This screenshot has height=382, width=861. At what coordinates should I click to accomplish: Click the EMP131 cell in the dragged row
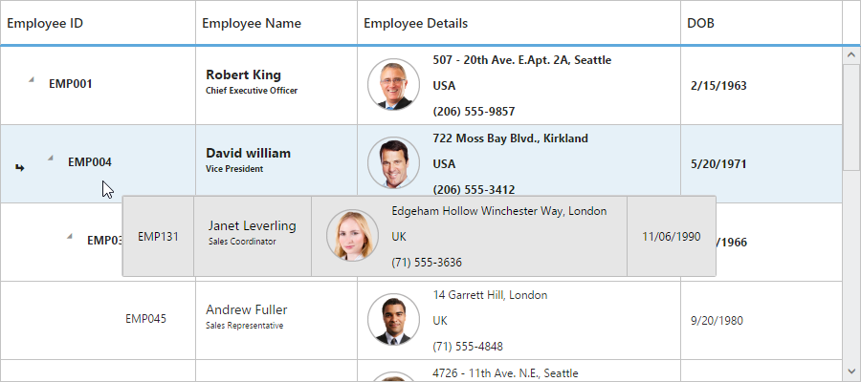click(158, 236)
